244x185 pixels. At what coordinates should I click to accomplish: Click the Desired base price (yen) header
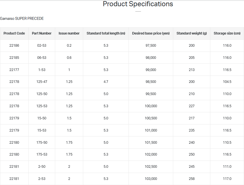tap(151, 33)
